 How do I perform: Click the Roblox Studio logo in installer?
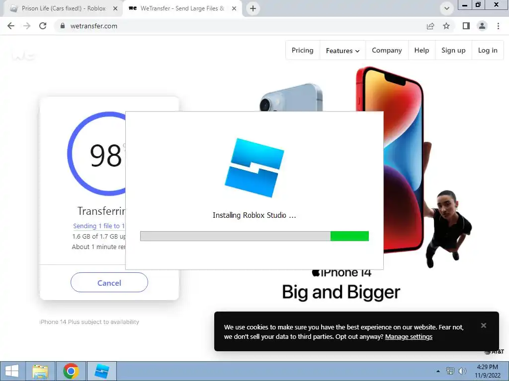pyautogui.click(x=254, y=168)
